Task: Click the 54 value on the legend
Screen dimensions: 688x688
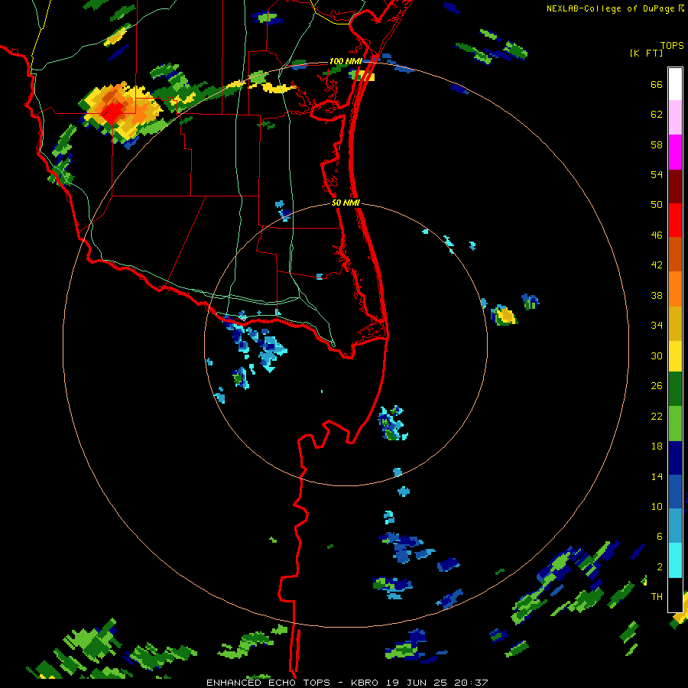Action: tap(657, 174)
